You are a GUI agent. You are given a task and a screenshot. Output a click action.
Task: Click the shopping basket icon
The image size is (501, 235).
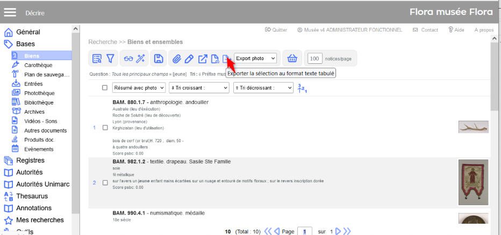pyautogui.click(x=292, y=58)
